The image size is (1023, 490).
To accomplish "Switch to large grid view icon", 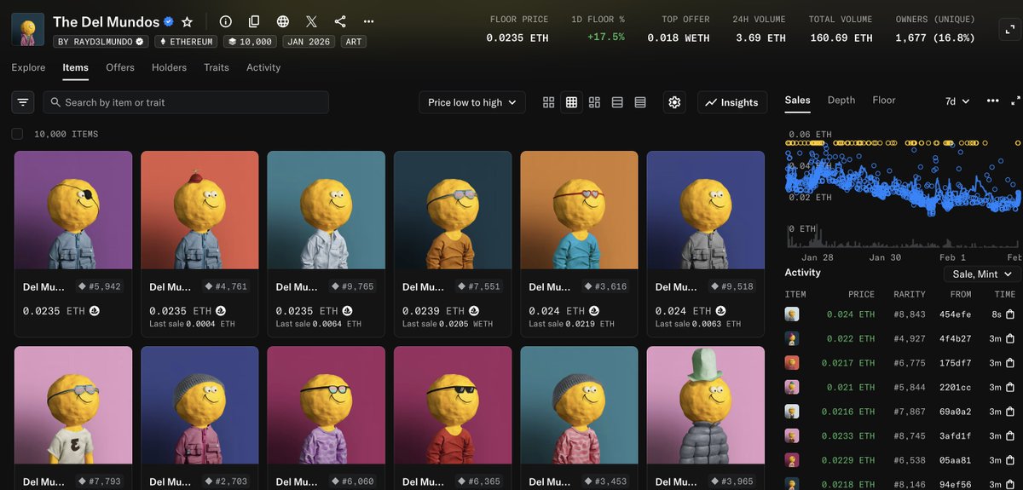I will click(x=549, y=102).
